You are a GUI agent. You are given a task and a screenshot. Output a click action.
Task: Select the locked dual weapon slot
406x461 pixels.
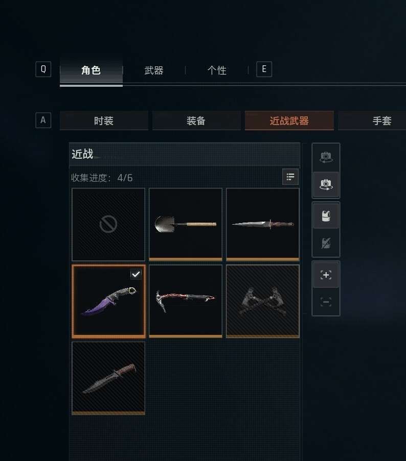point(263,301)
